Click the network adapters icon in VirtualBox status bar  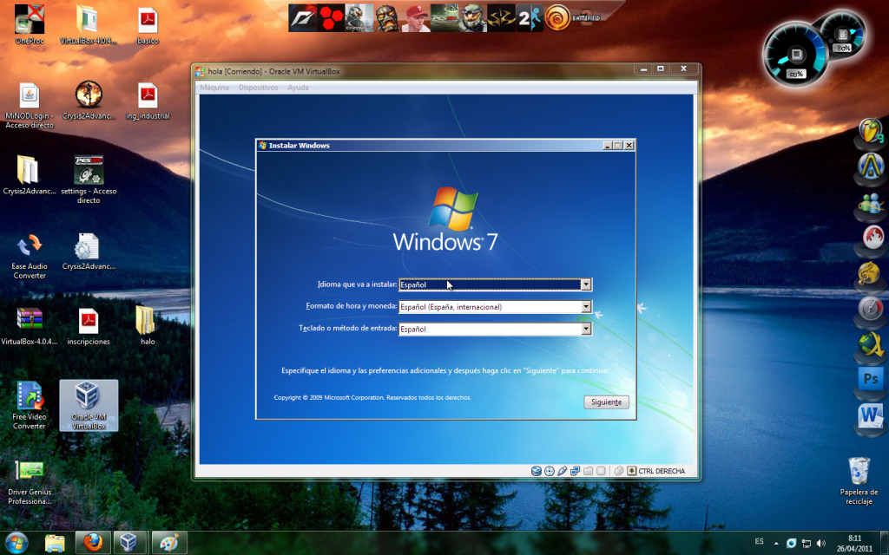[x=575, y=471]
